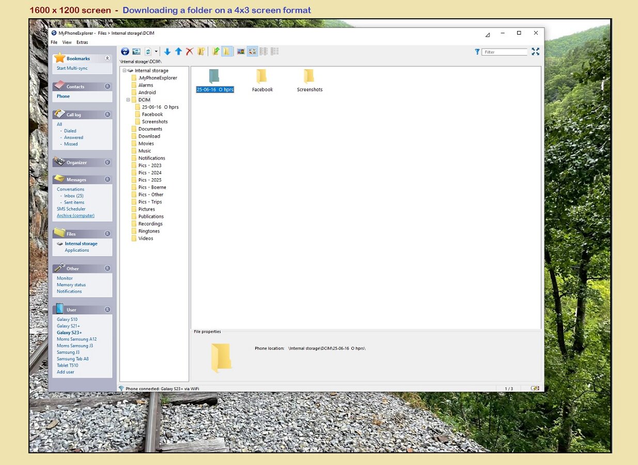Click into the Filter text field
Screen dimensions: 638x465
click(x=504, y=52)
